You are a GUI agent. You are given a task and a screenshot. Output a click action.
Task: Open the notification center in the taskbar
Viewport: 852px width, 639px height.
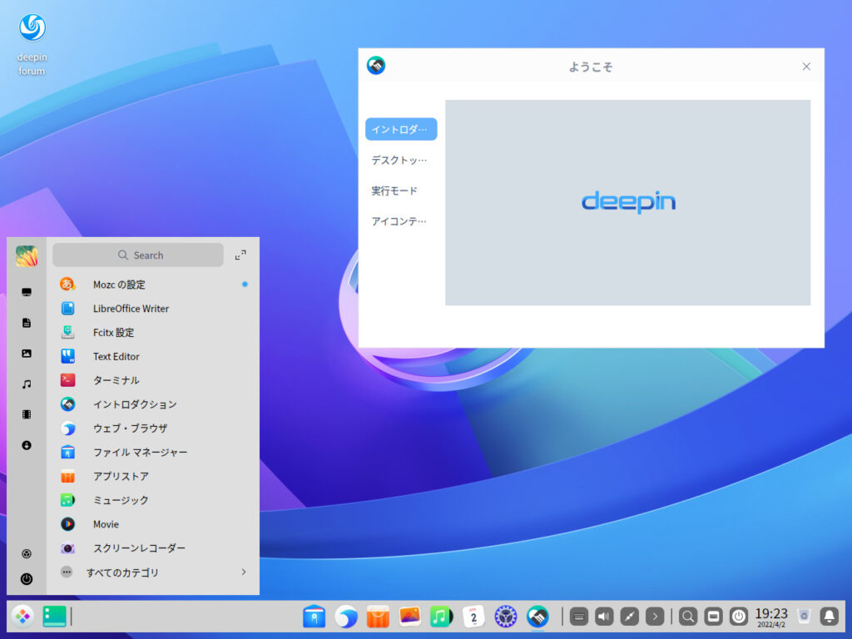click(829, 617)
